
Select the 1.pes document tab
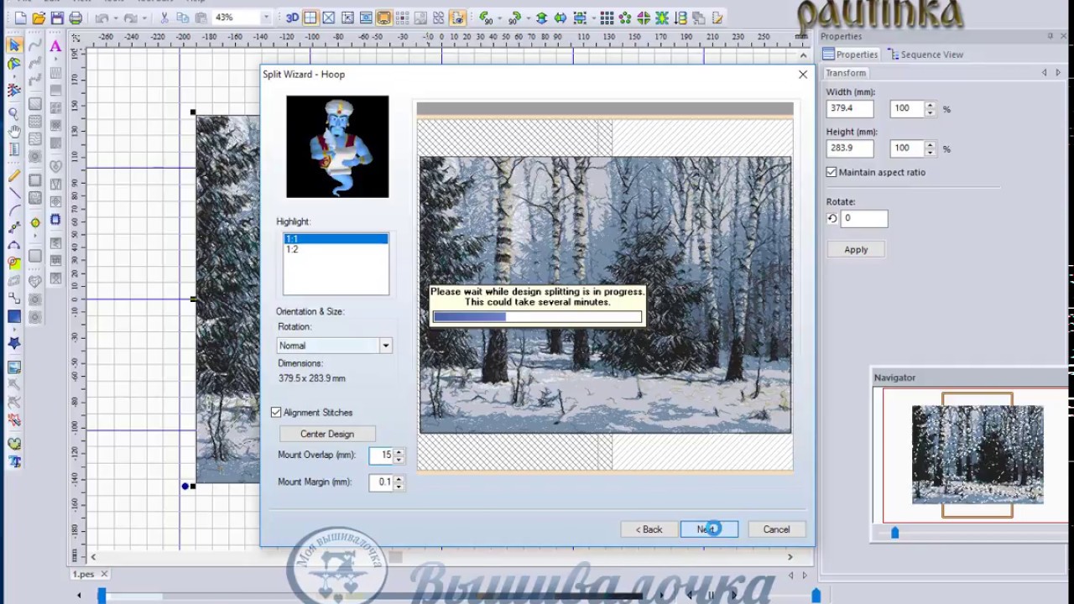pyautogui.click(x=83, y=575)
